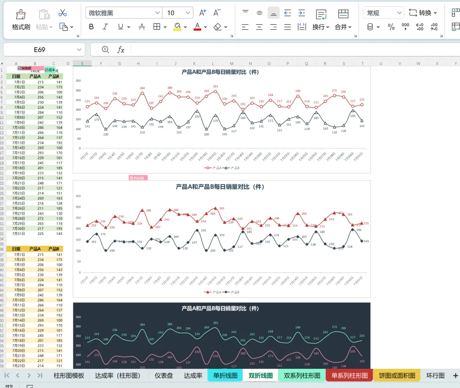Expand the 合并 dropdown arrow
The height and width of the screenshot is (388, 460).
pos(350,27)
